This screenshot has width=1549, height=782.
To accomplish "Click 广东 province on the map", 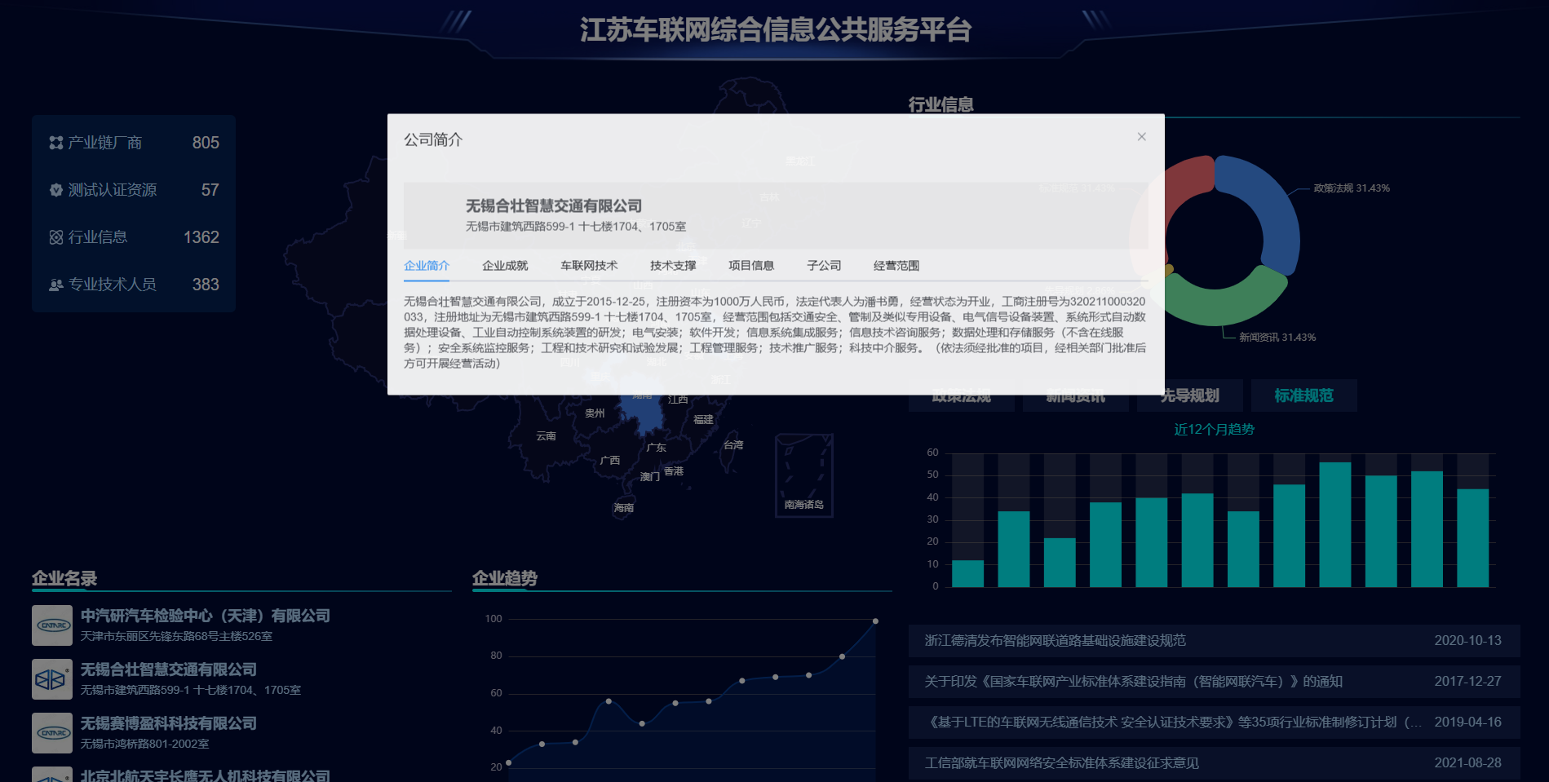I will tap(656, 448).
